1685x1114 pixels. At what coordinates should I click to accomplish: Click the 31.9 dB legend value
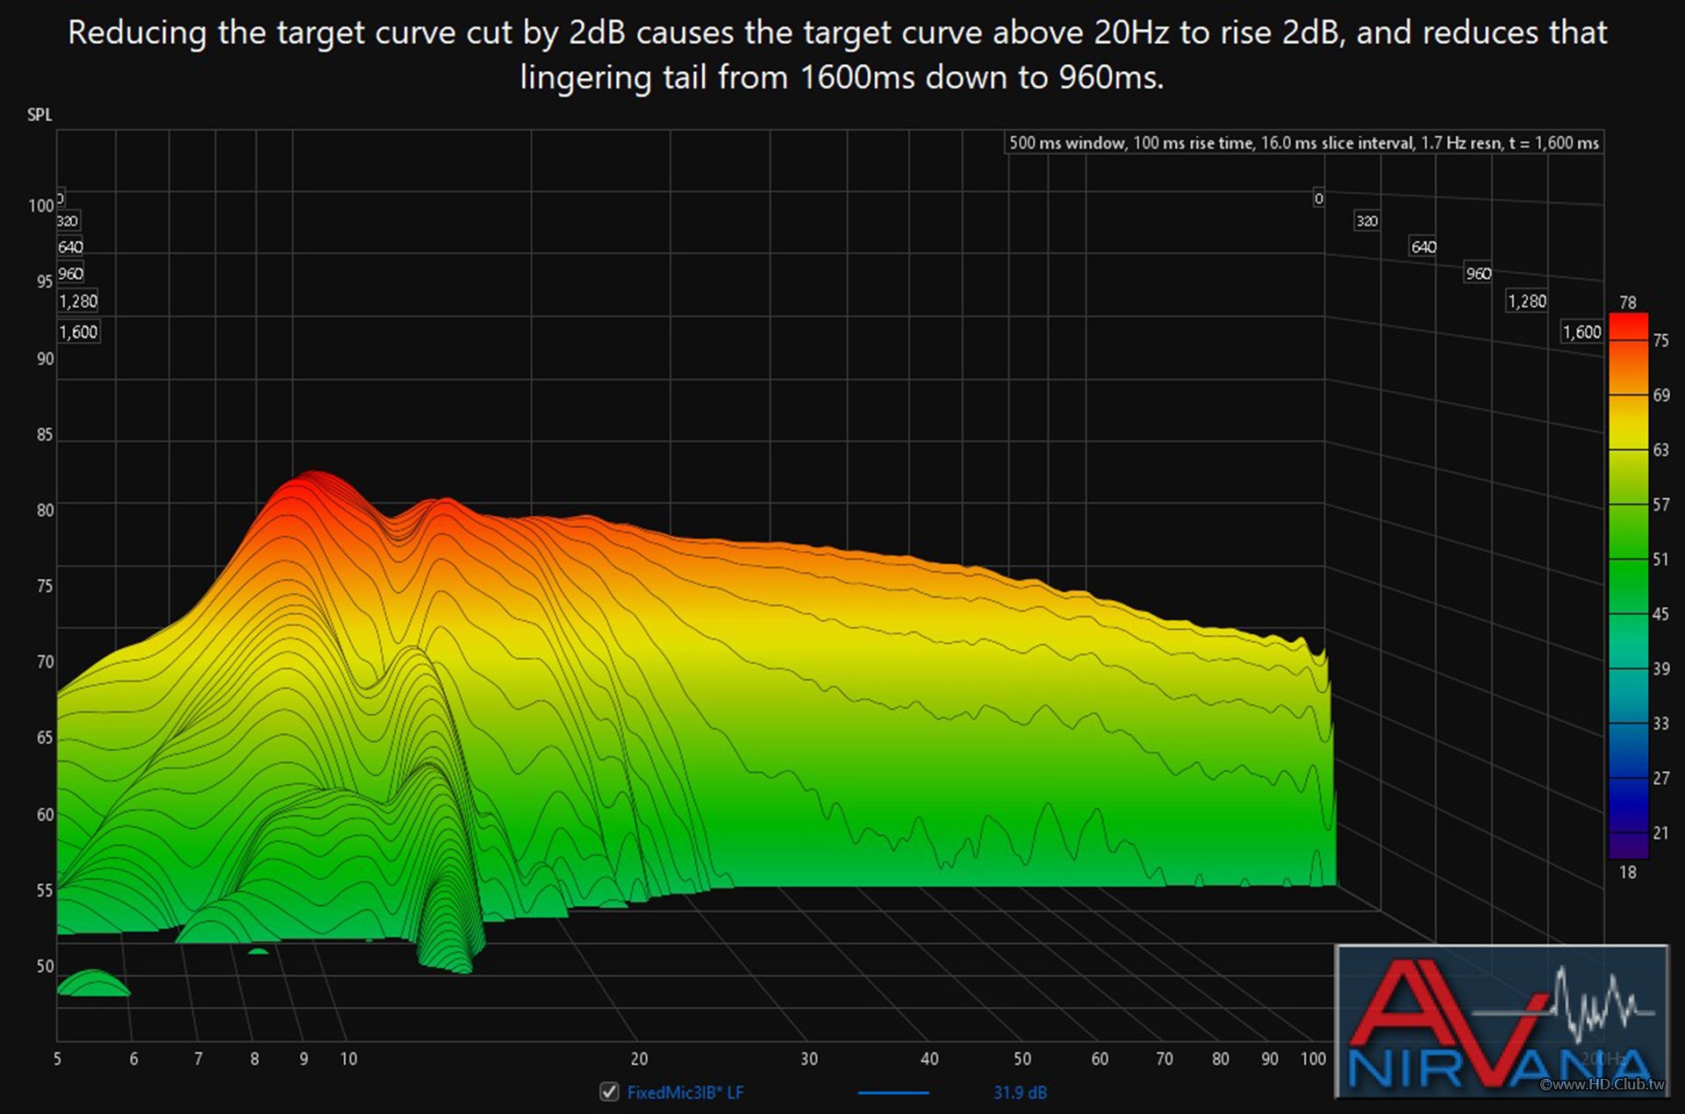(1019, 1093)
